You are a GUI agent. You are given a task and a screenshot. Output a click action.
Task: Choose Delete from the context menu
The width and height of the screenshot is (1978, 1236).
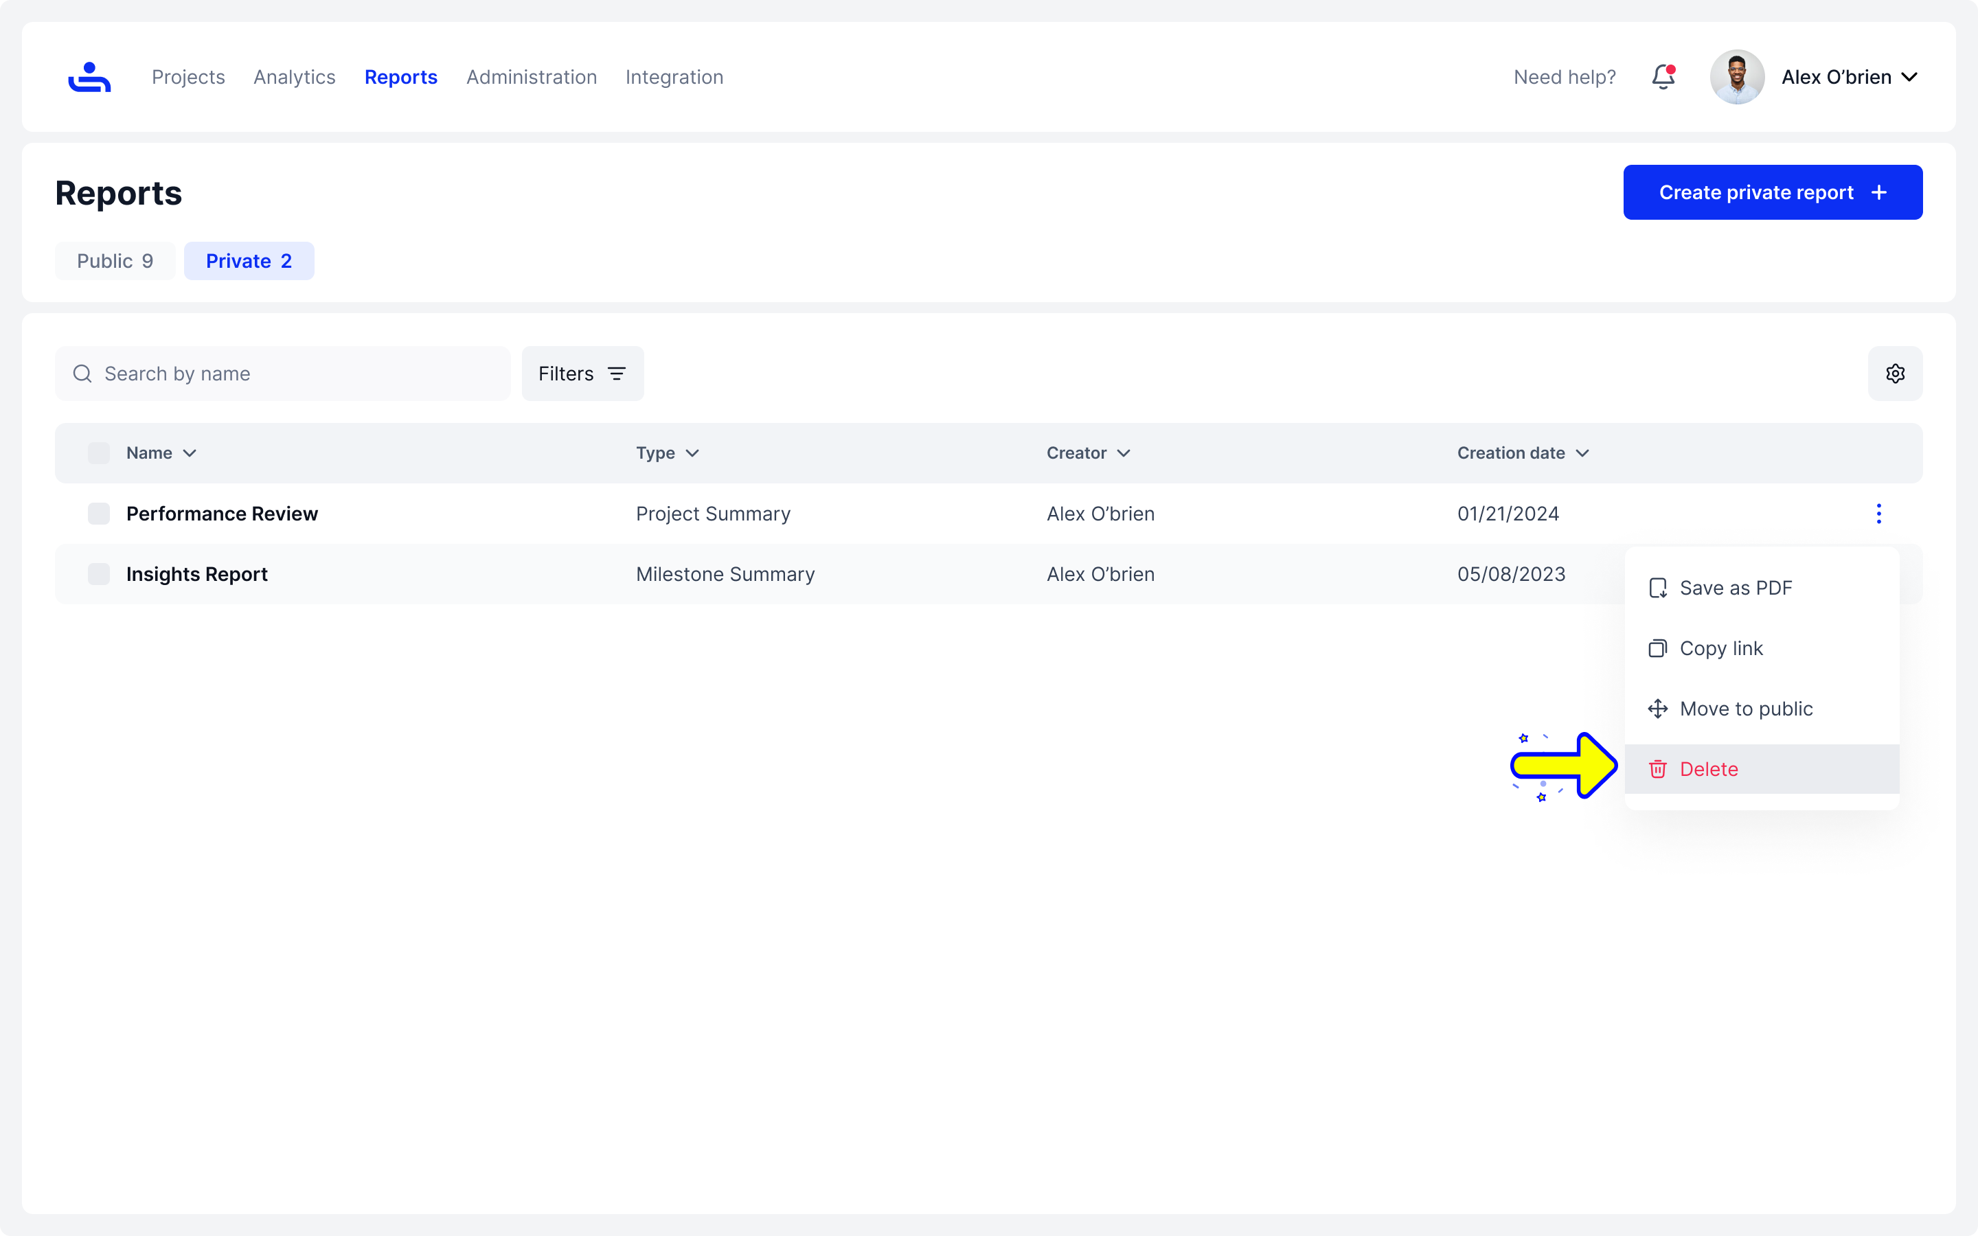[x=1762, y=769]
